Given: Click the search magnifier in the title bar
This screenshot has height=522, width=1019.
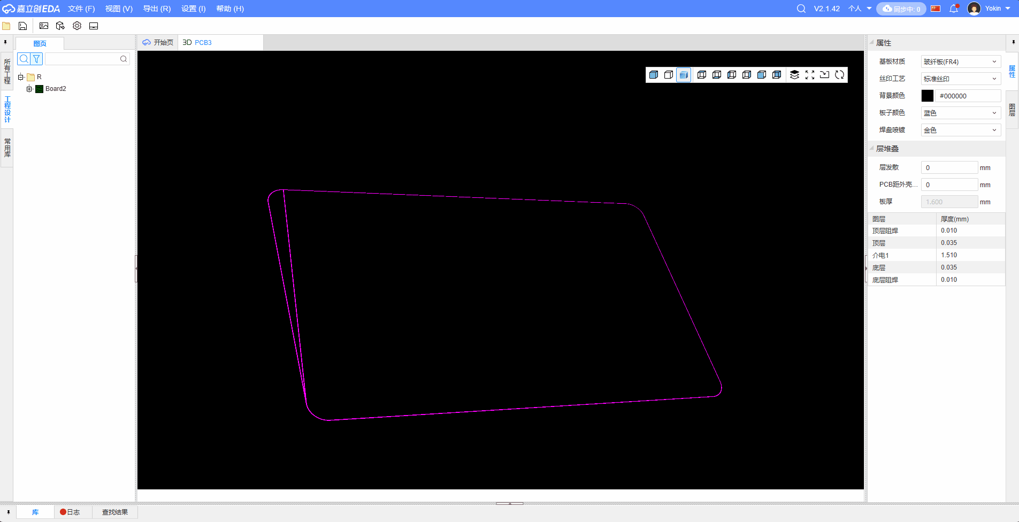Looking at the screenshot, I should tap(801, 9).
